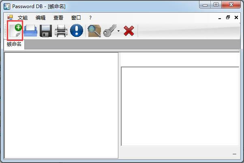Click the Password DB title bar app icon
244x163 pixels.
pyautogui.click(x=7, y=6)
